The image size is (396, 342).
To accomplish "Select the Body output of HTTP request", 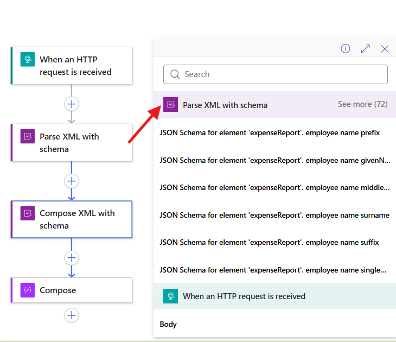I will point(168,324).
